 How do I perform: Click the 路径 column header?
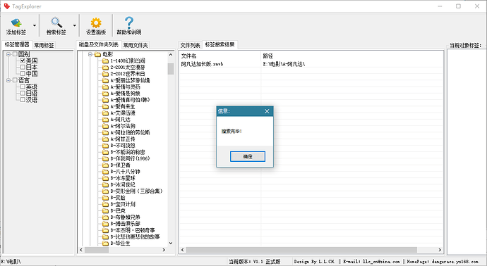(352, 56)
